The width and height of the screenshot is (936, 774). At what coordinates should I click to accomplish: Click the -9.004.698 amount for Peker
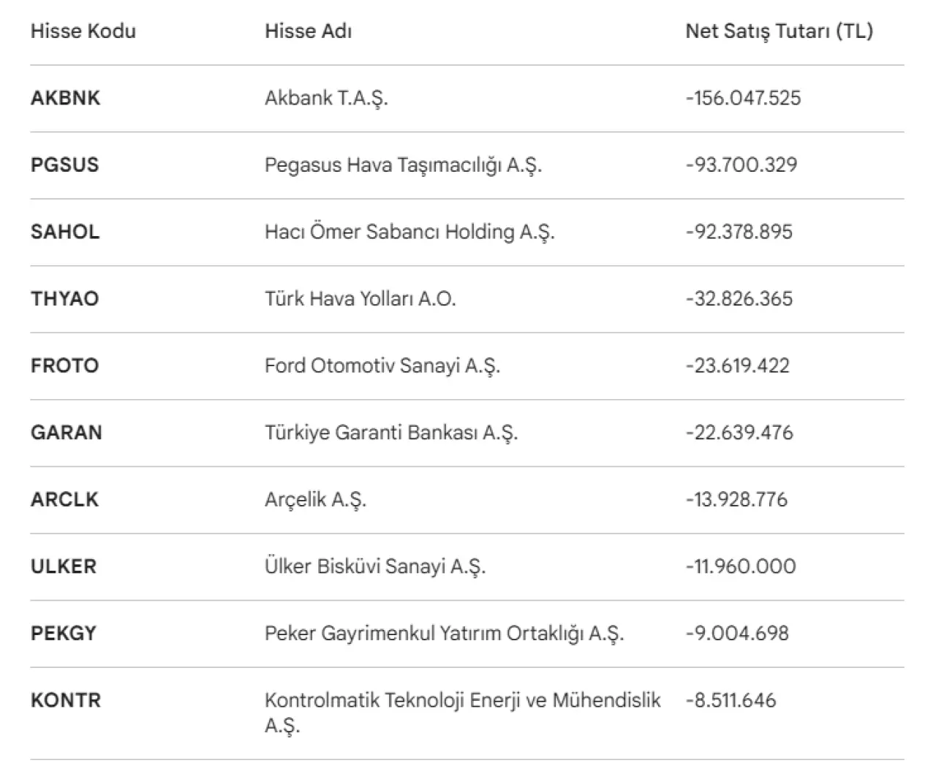point(737,633)
